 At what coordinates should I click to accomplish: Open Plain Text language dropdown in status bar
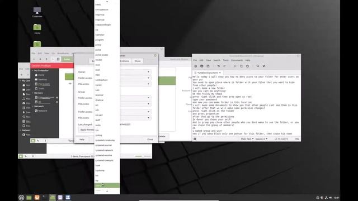[x=247, y=139]
